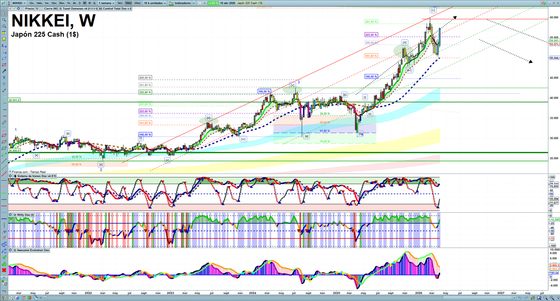Click the +1,63 % change indicator
The height and width of the screenshot is (301, 560).
pos(213,3)
